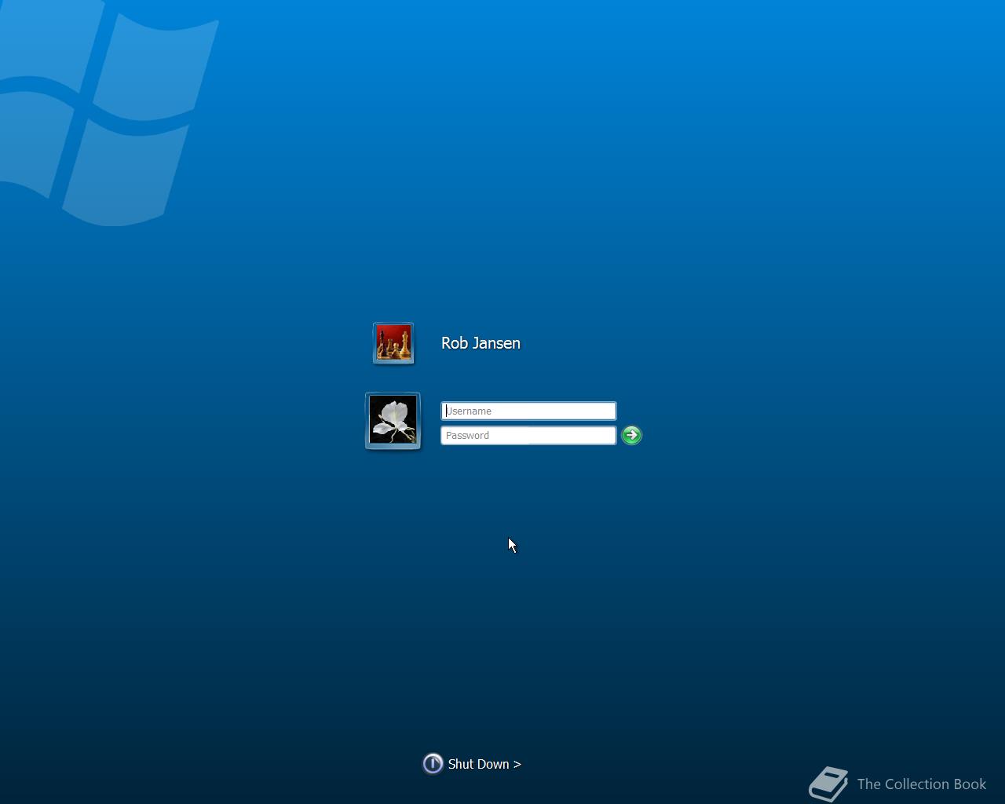Click the Shut Down power icon

coord(433,763)
